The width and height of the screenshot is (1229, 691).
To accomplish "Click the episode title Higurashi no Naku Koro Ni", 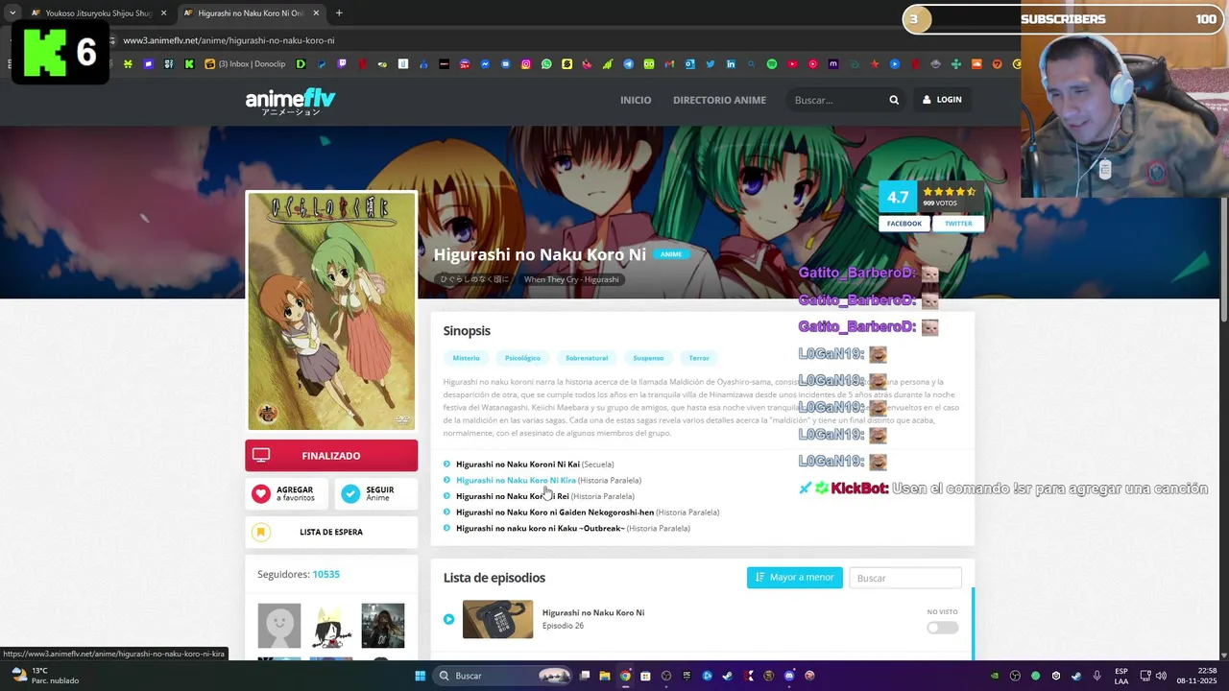I will (x=593, y=612).
